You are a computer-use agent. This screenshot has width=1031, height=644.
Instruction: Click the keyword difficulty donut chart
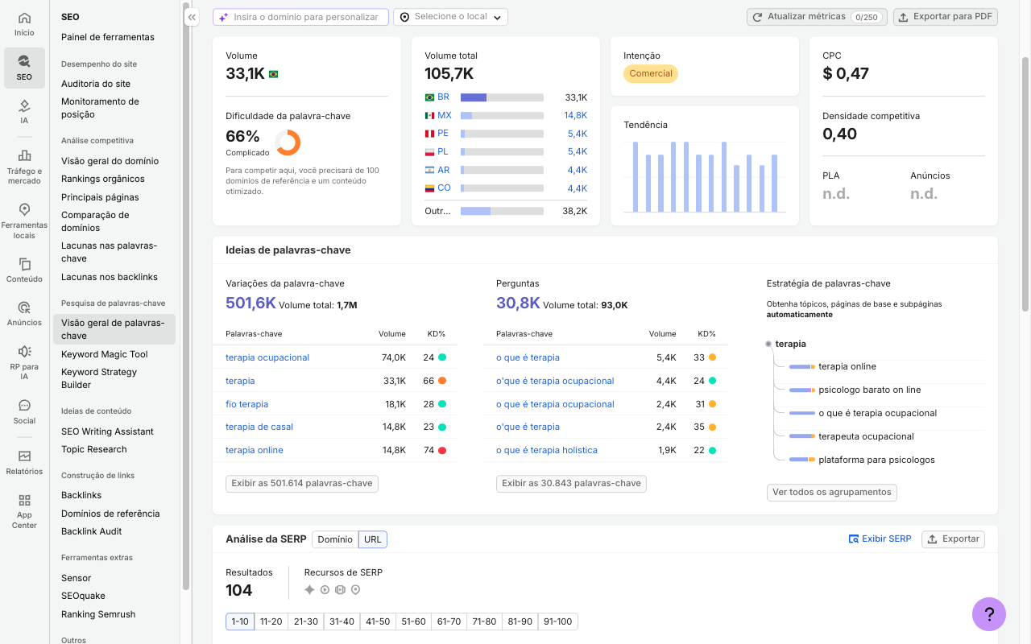click(288, 142)
